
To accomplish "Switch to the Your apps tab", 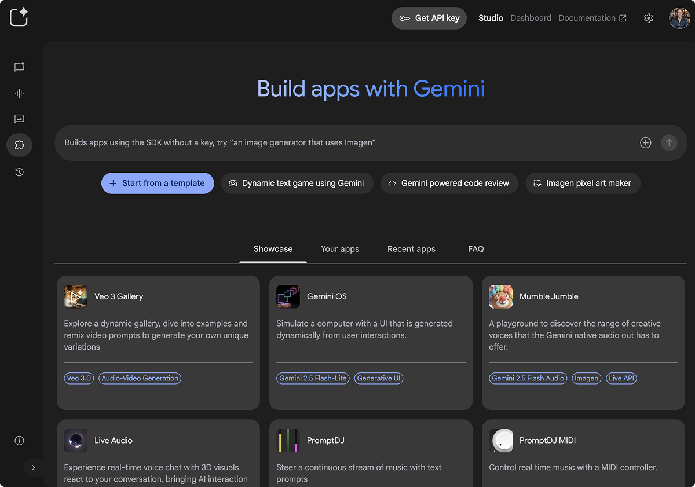I will point(340,249).
